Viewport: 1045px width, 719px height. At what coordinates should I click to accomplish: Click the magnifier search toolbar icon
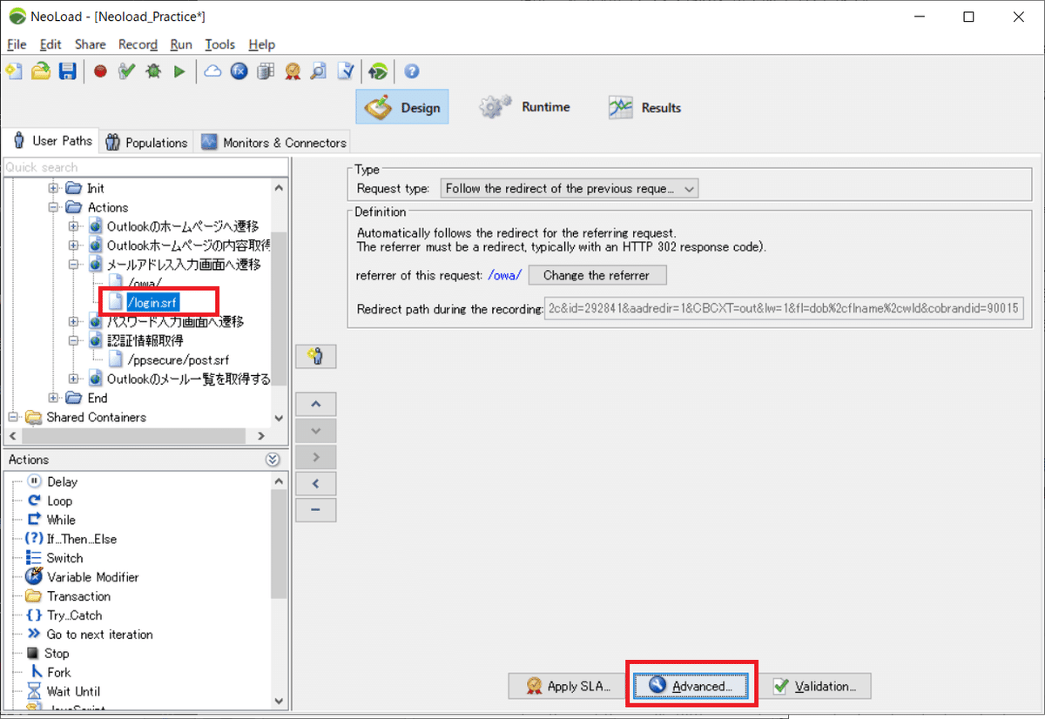[319, 71]
